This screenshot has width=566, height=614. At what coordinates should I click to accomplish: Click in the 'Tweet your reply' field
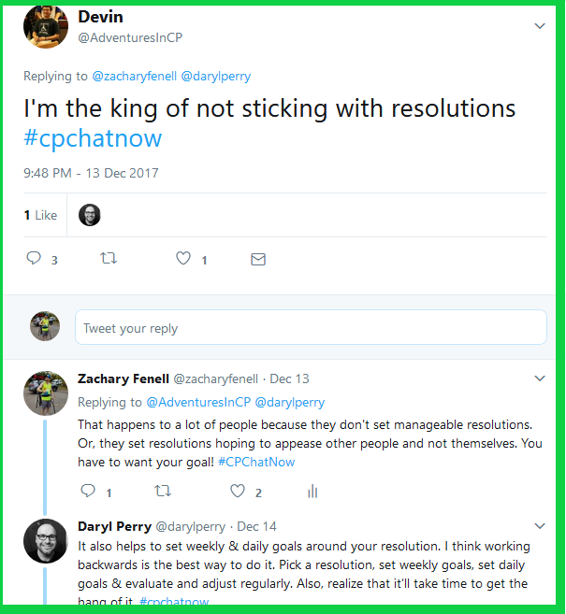tap(311, 328)
